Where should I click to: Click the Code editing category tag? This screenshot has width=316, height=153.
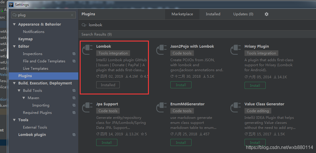click(x=258, y=111)
